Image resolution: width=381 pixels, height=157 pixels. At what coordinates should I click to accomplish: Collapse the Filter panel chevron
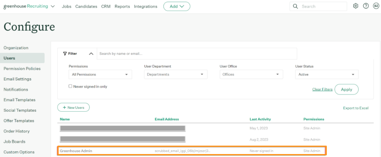[x=91, y=54]
